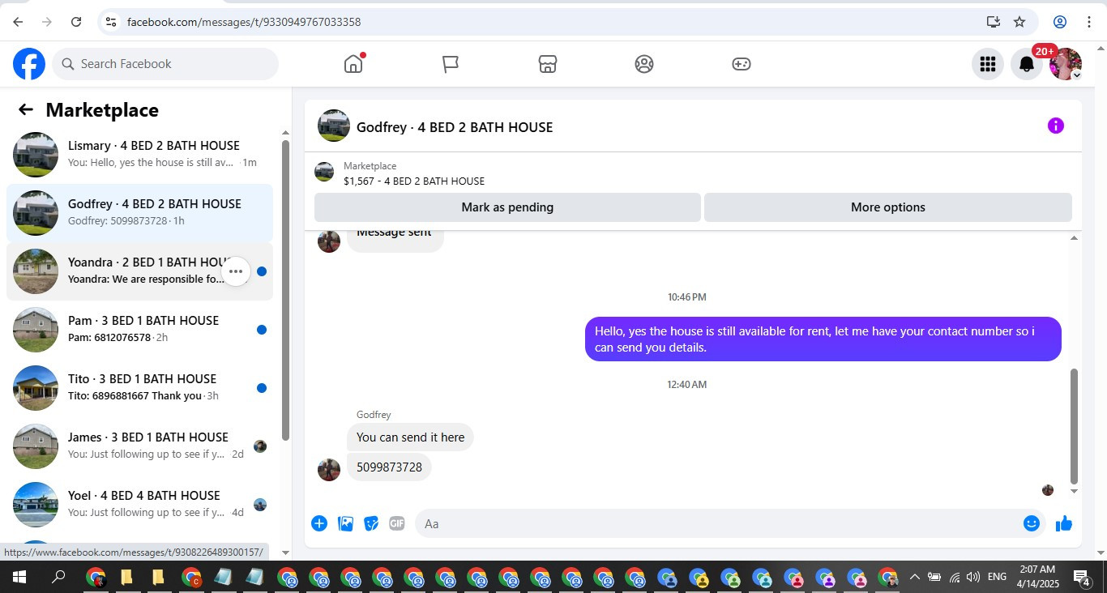
Task: Click the $1,567 - 4 BED 2 BATH HOUSE listing
Action: click(414, 181)
